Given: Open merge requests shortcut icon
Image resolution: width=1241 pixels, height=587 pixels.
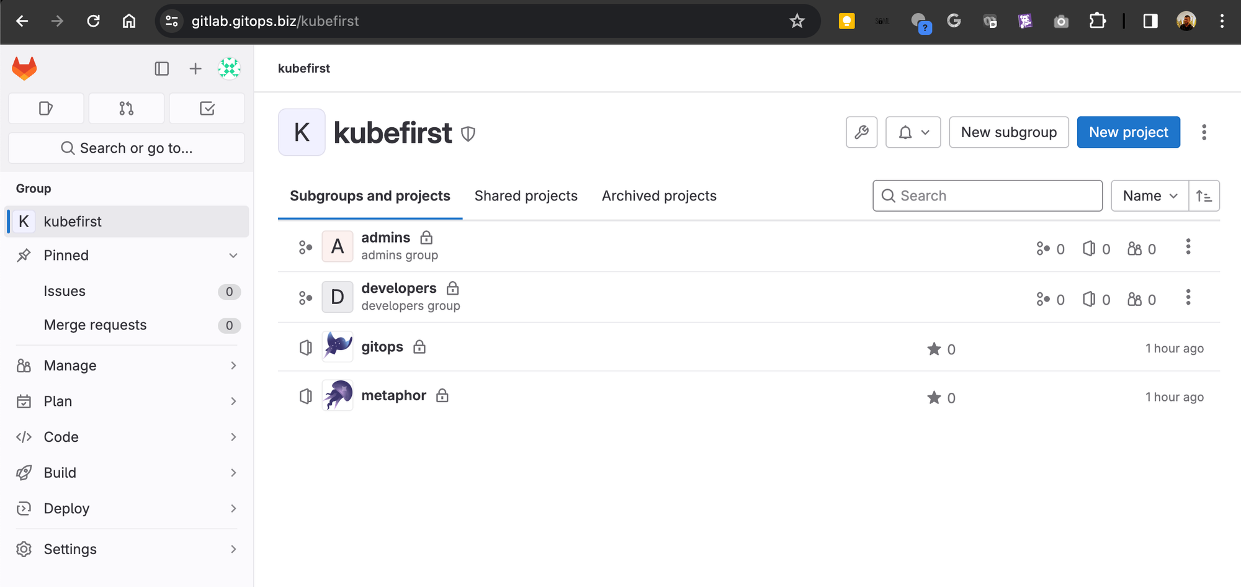Looking at the screenshot, I should tap(127, 109).
